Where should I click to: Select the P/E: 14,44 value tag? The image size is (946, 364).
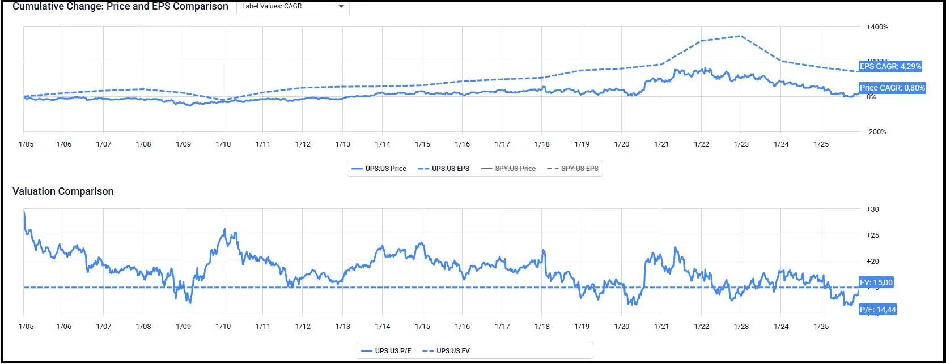877,310
